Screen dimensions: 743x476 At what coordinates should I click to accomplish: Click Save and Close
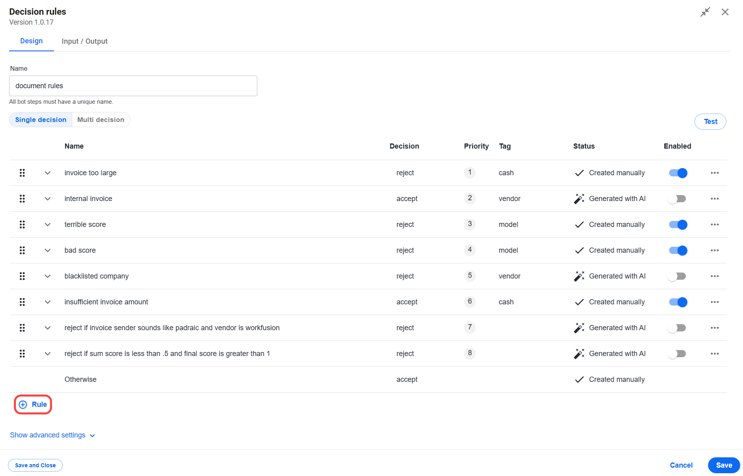pos(35,465)
